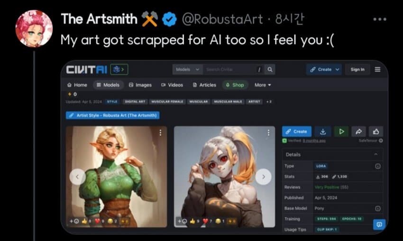Click the Sign In button
Viewport: 403px width, 241px height.
click(x=357, y=69)
